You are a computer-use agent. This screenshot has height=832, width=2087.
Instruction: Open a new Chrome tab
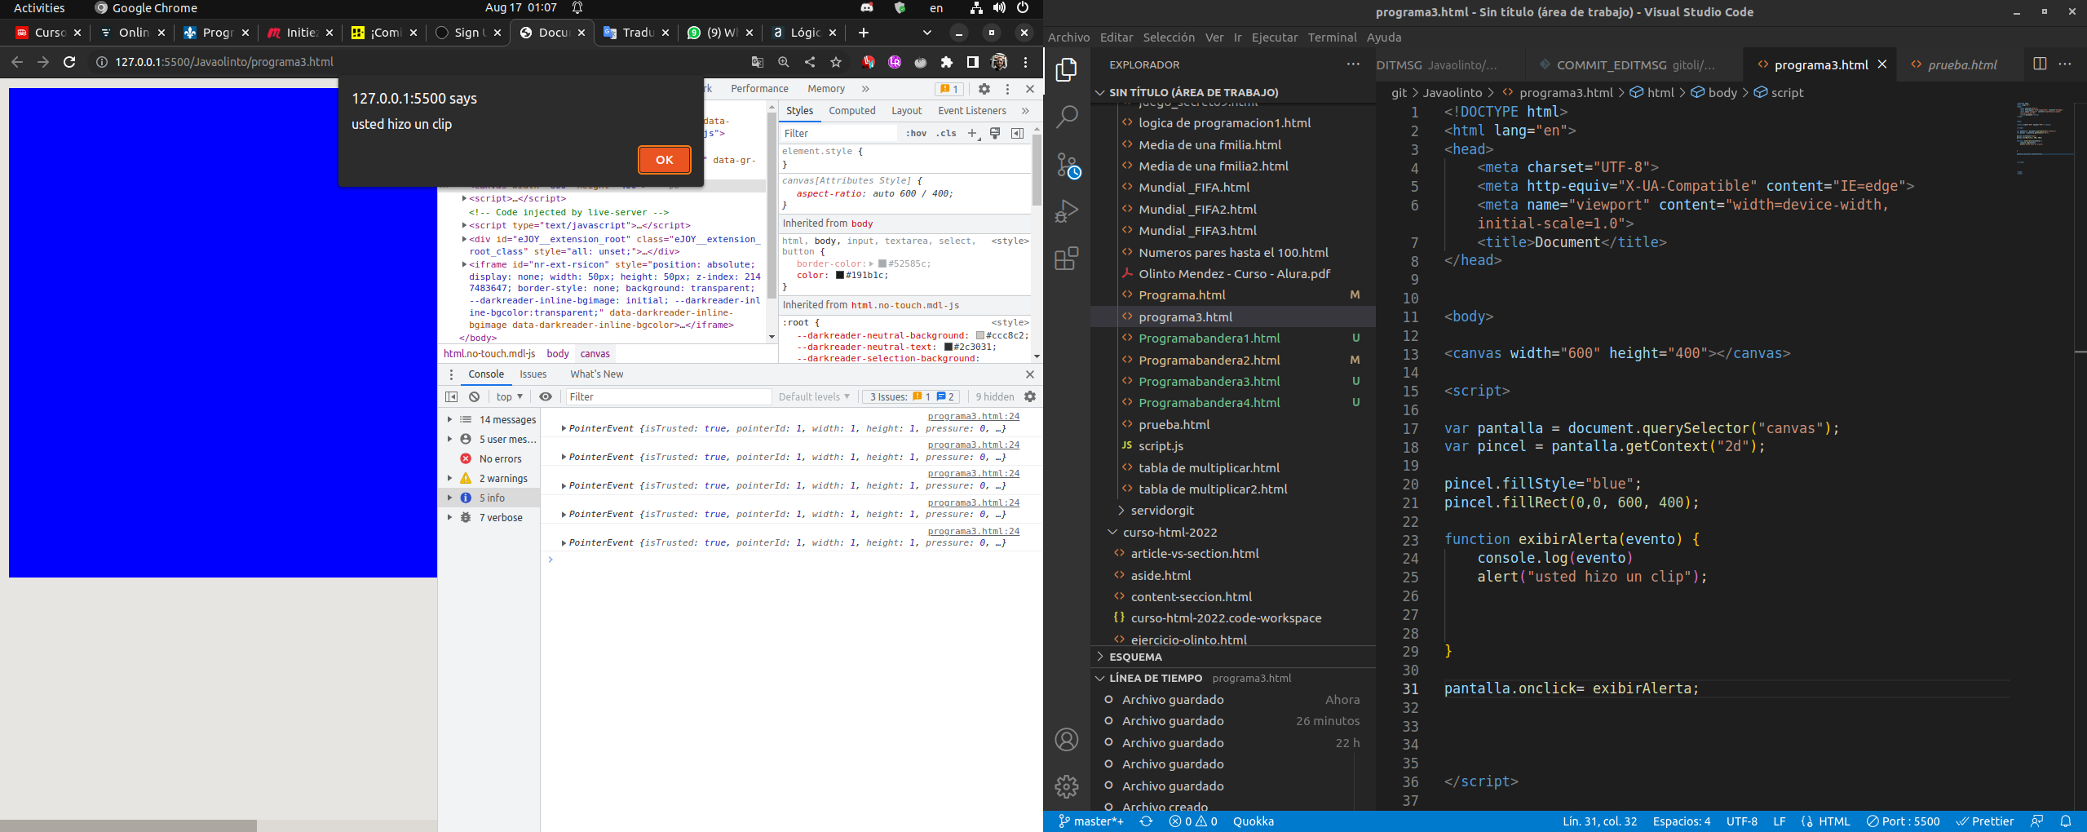coord(864,33)
